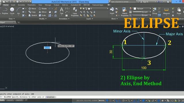Expand the Modify panel
The image size is (184, 103).
(43, 19)
